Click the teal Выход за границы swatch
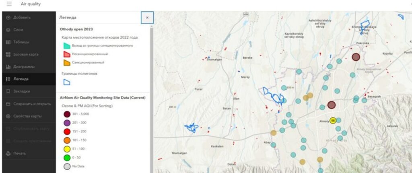Image resolution: width=412 pixels, height=173 pixels. click(x=67, y=45)
